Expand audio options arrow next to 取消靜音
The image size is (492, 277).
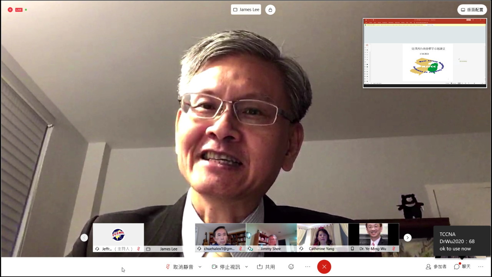pyautogui.click(x=200, y=267)
